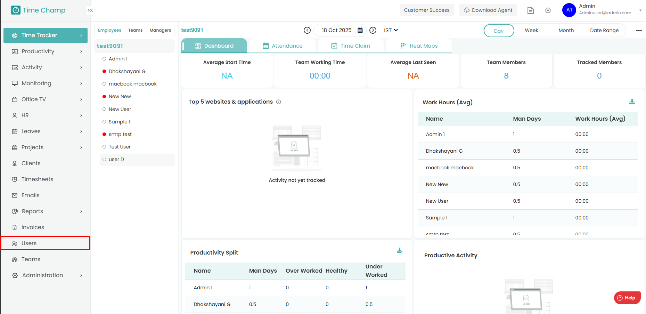This screenshot has height=314, width=646.
Task: Collapse the sidebar with double-chevron icon
Action: 90,10
